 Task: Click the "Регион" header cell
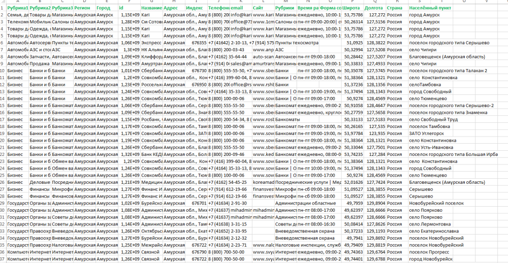click(84, 9)
